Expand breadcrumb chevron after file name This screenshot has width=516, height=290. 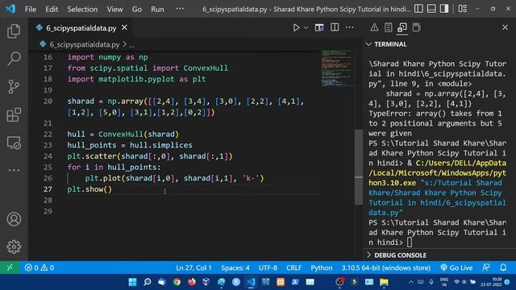coord(124,44)
